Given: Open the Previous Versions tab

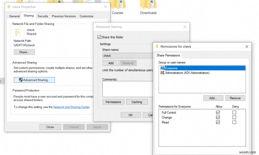Looking at the screenshot, I should click(x=64, y=16).
